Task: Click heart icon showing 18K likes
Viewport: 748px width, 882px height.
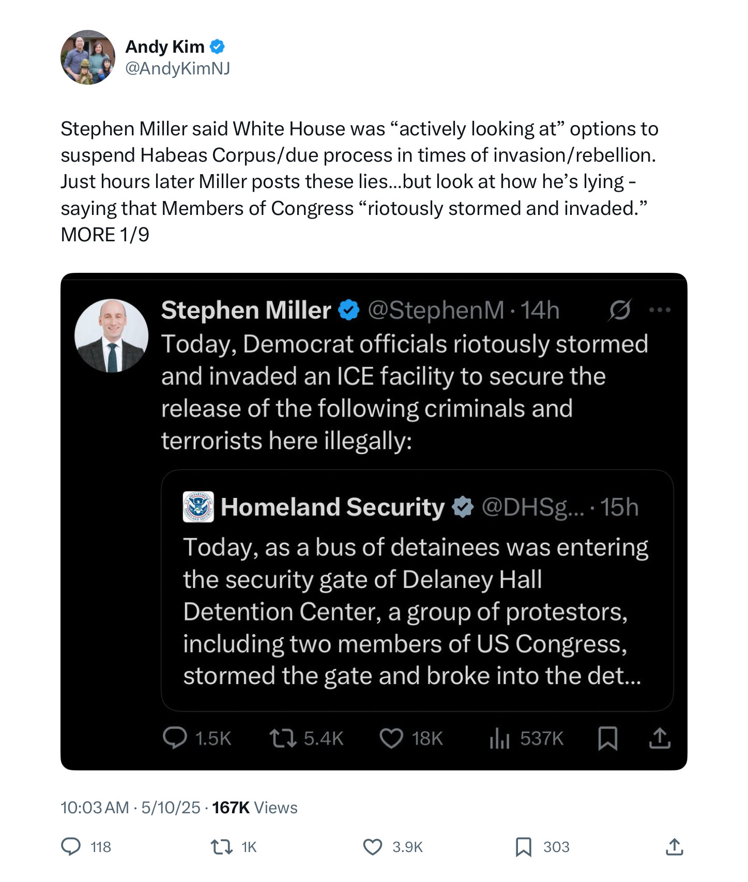Action: (391, 738)
